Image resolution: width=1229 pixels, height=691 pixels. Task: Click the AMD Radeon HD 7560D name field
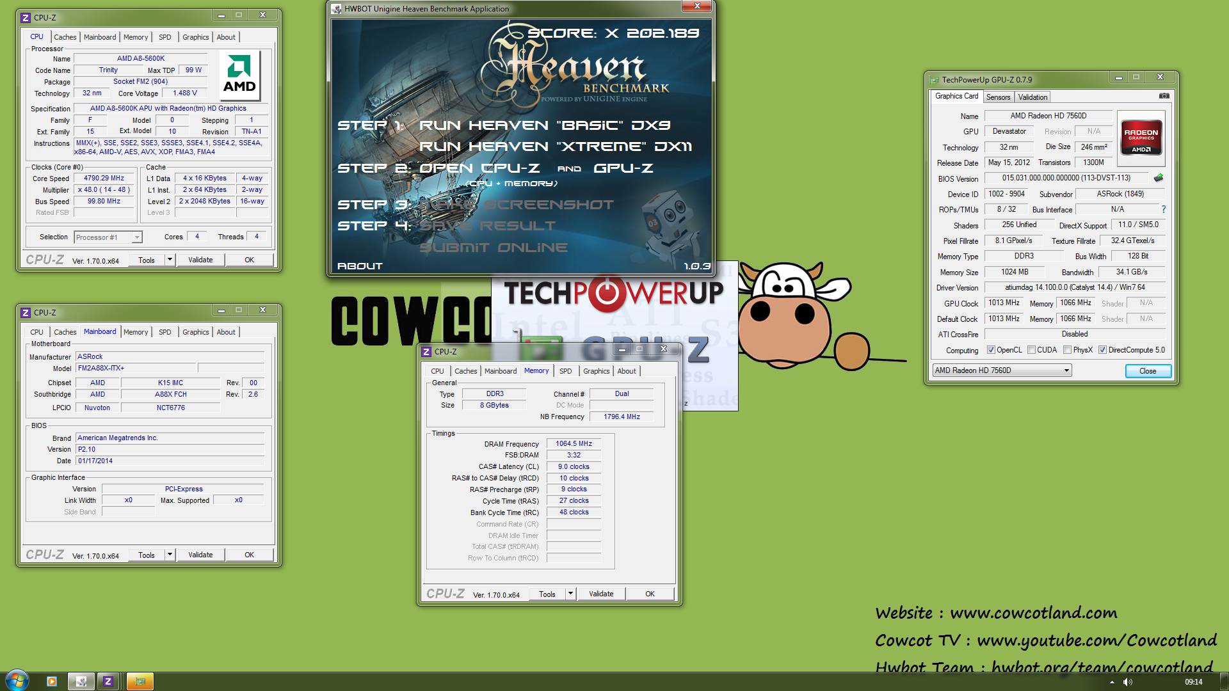(x=1048, y=116)
